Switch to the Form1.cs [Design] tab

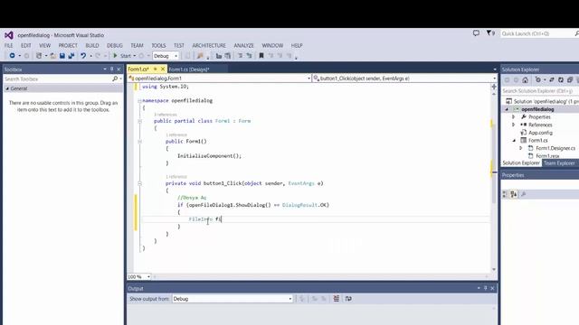click(189, 70)
